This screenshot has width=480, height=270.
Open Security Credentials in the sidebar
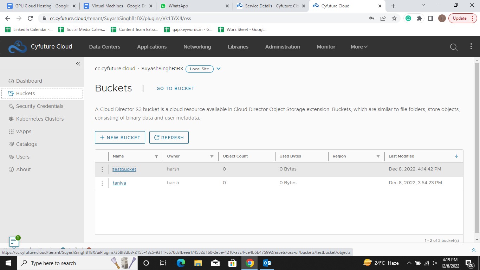[39, 106]
